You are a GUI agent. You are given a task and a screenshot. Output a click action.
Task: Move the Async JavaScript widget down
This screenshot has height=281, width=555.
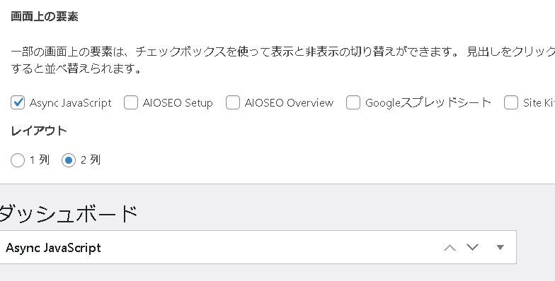pyautogui.click(x=473, y=247)
